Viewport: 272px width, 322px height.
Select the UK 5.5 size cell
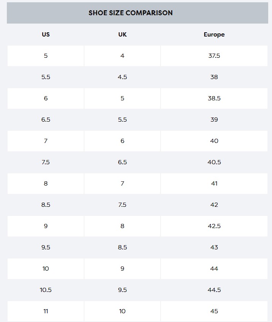tap(122, 120)
